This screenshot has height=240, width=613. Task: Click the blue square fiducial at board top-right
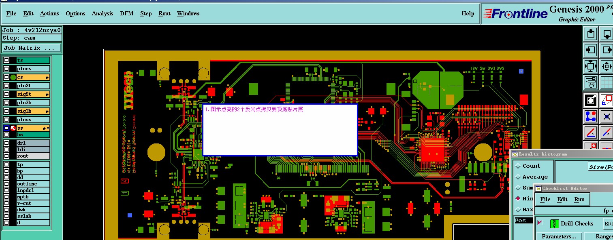coord(521,71)
